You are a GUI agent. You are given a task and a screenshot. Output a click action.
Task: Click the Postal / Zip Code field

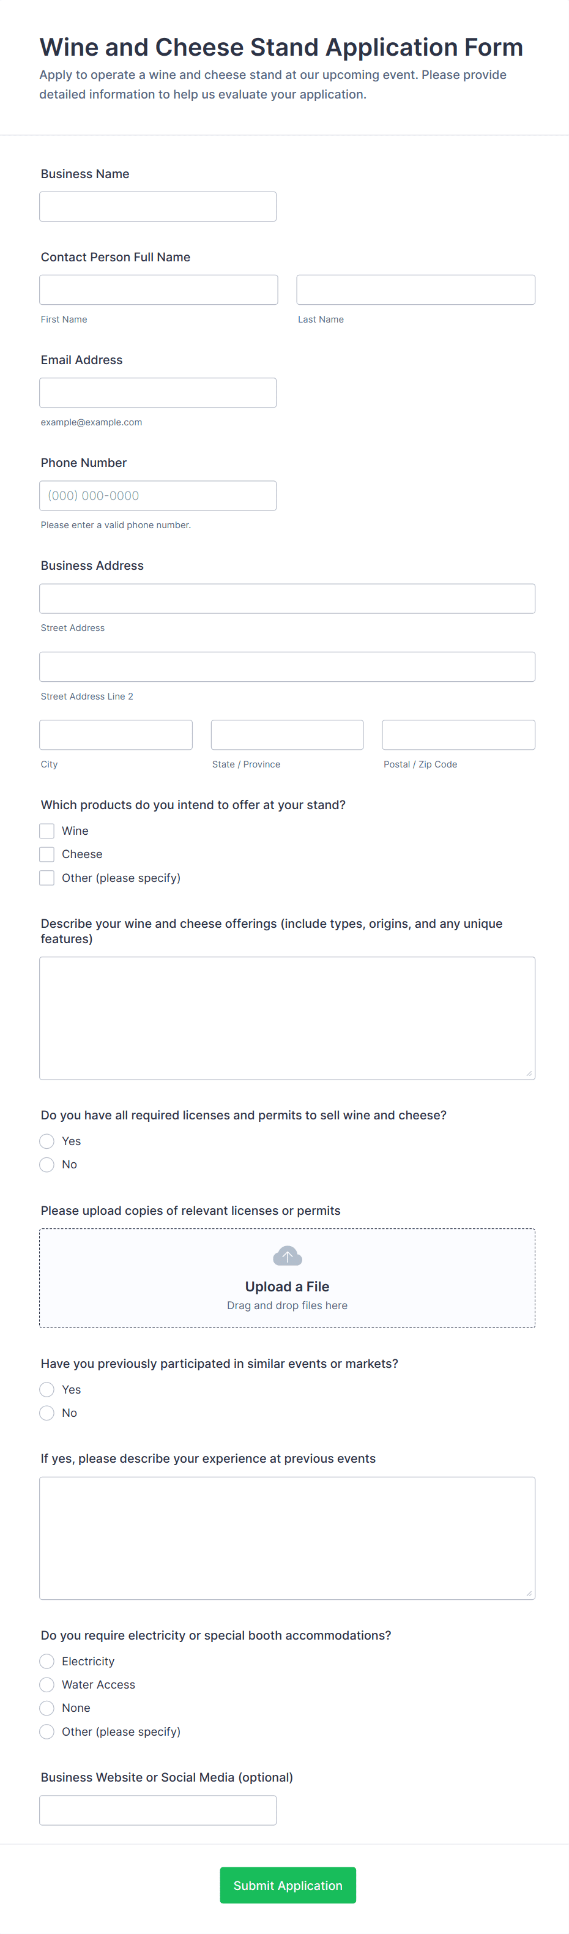coord(458,735)
